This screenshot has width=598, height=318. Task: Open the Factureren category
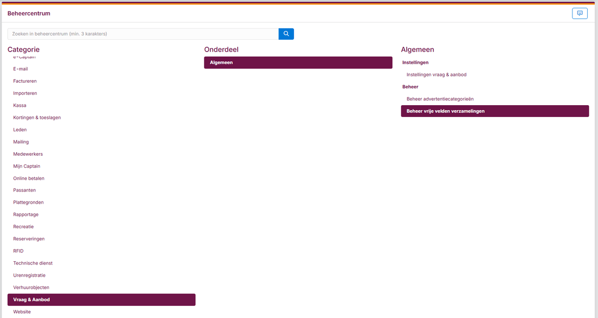click(x=25, y=81)
